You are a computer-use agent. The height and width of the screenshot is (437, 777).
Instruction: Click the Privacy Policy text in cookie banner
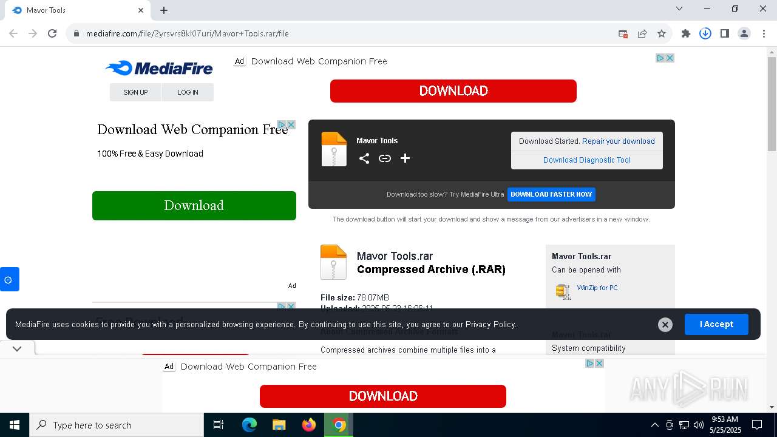tap(490, 325)
